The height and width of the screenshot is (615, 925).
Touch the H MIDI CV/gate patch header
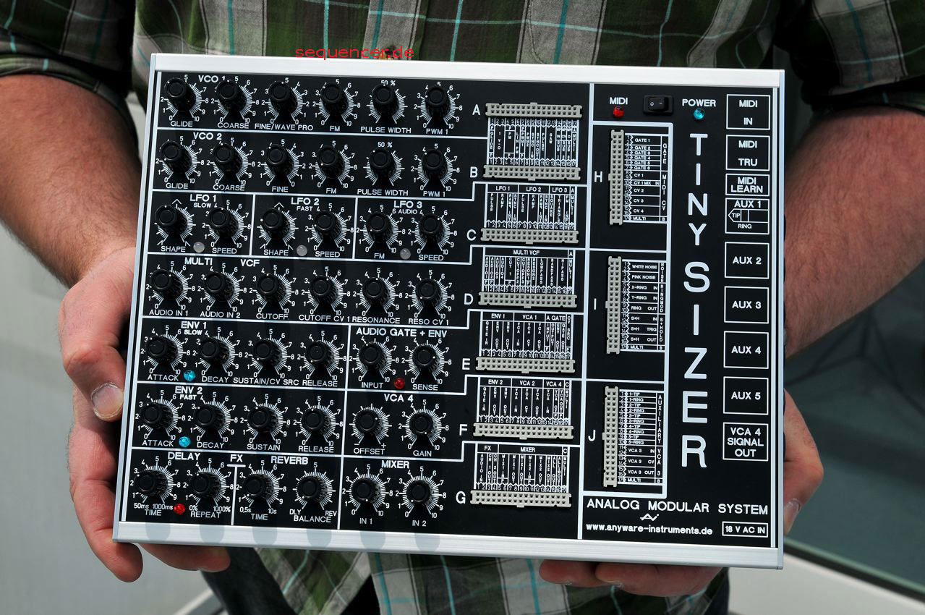(617, 177)
